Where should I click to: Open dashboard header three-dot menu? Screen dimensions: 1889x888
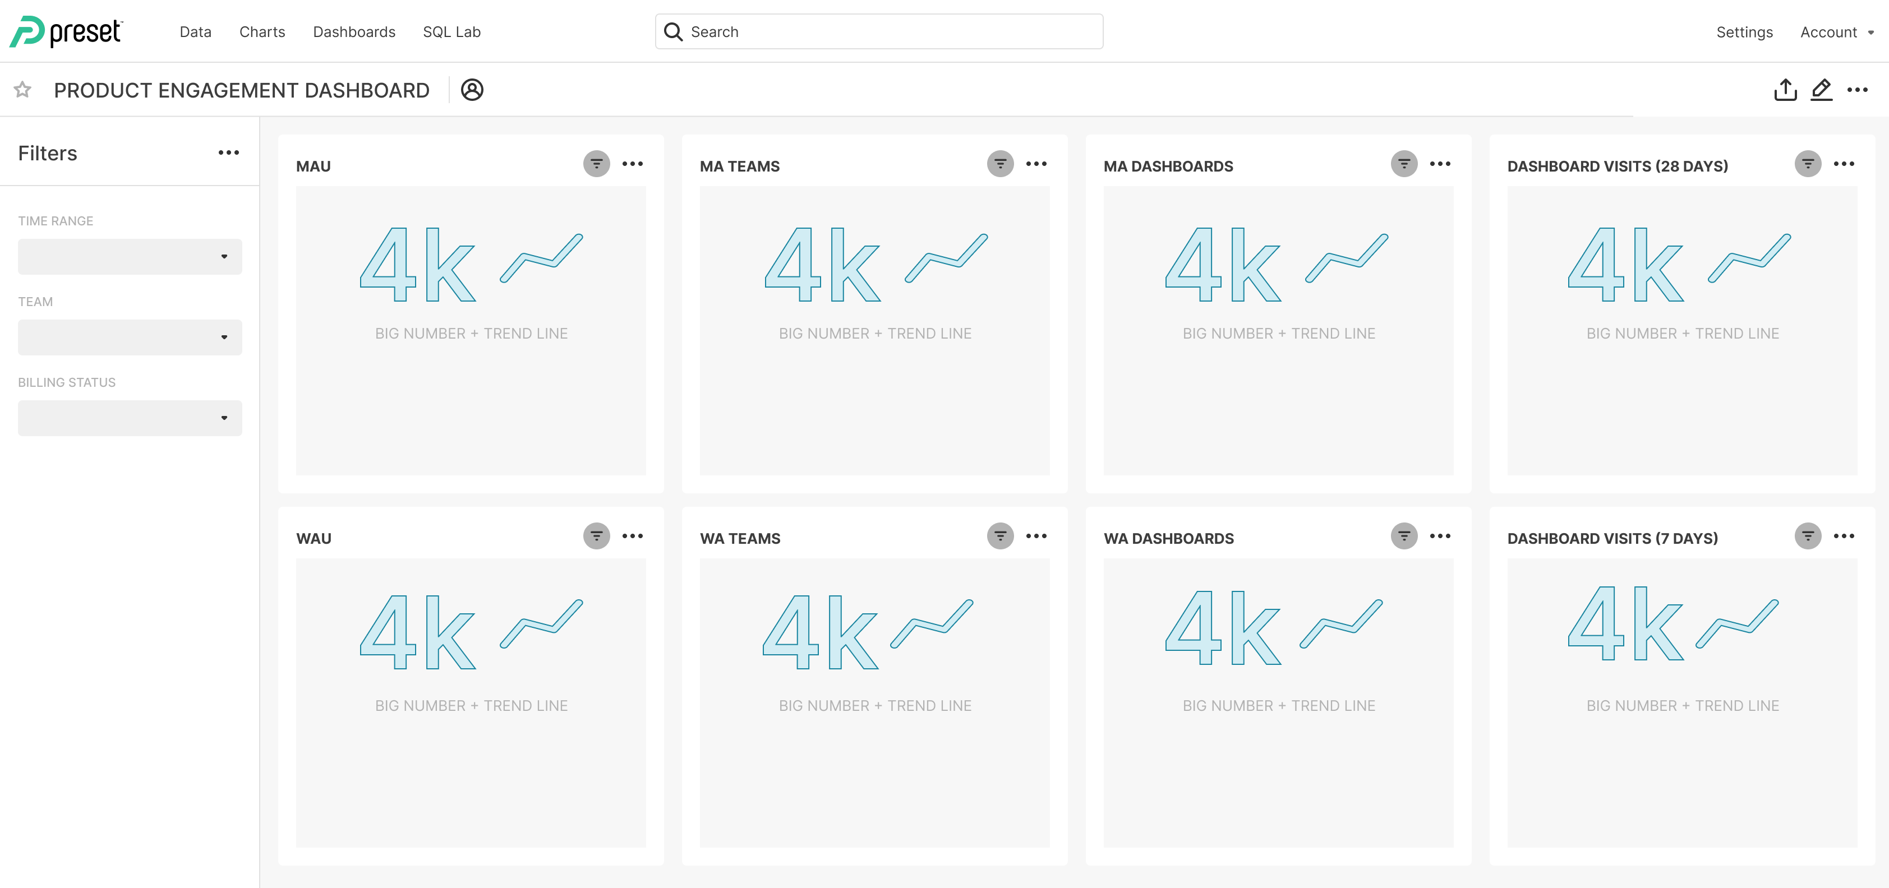click(1858, 89)
